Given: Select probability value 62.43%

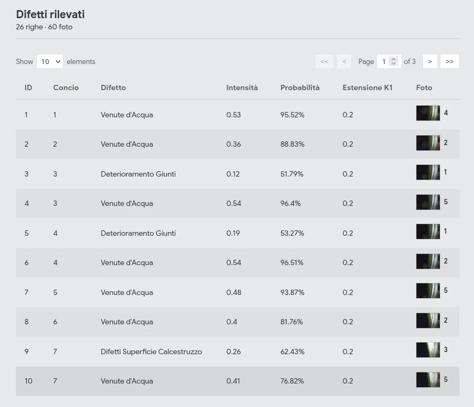Looking at the screenshot, I should point(292,352).
